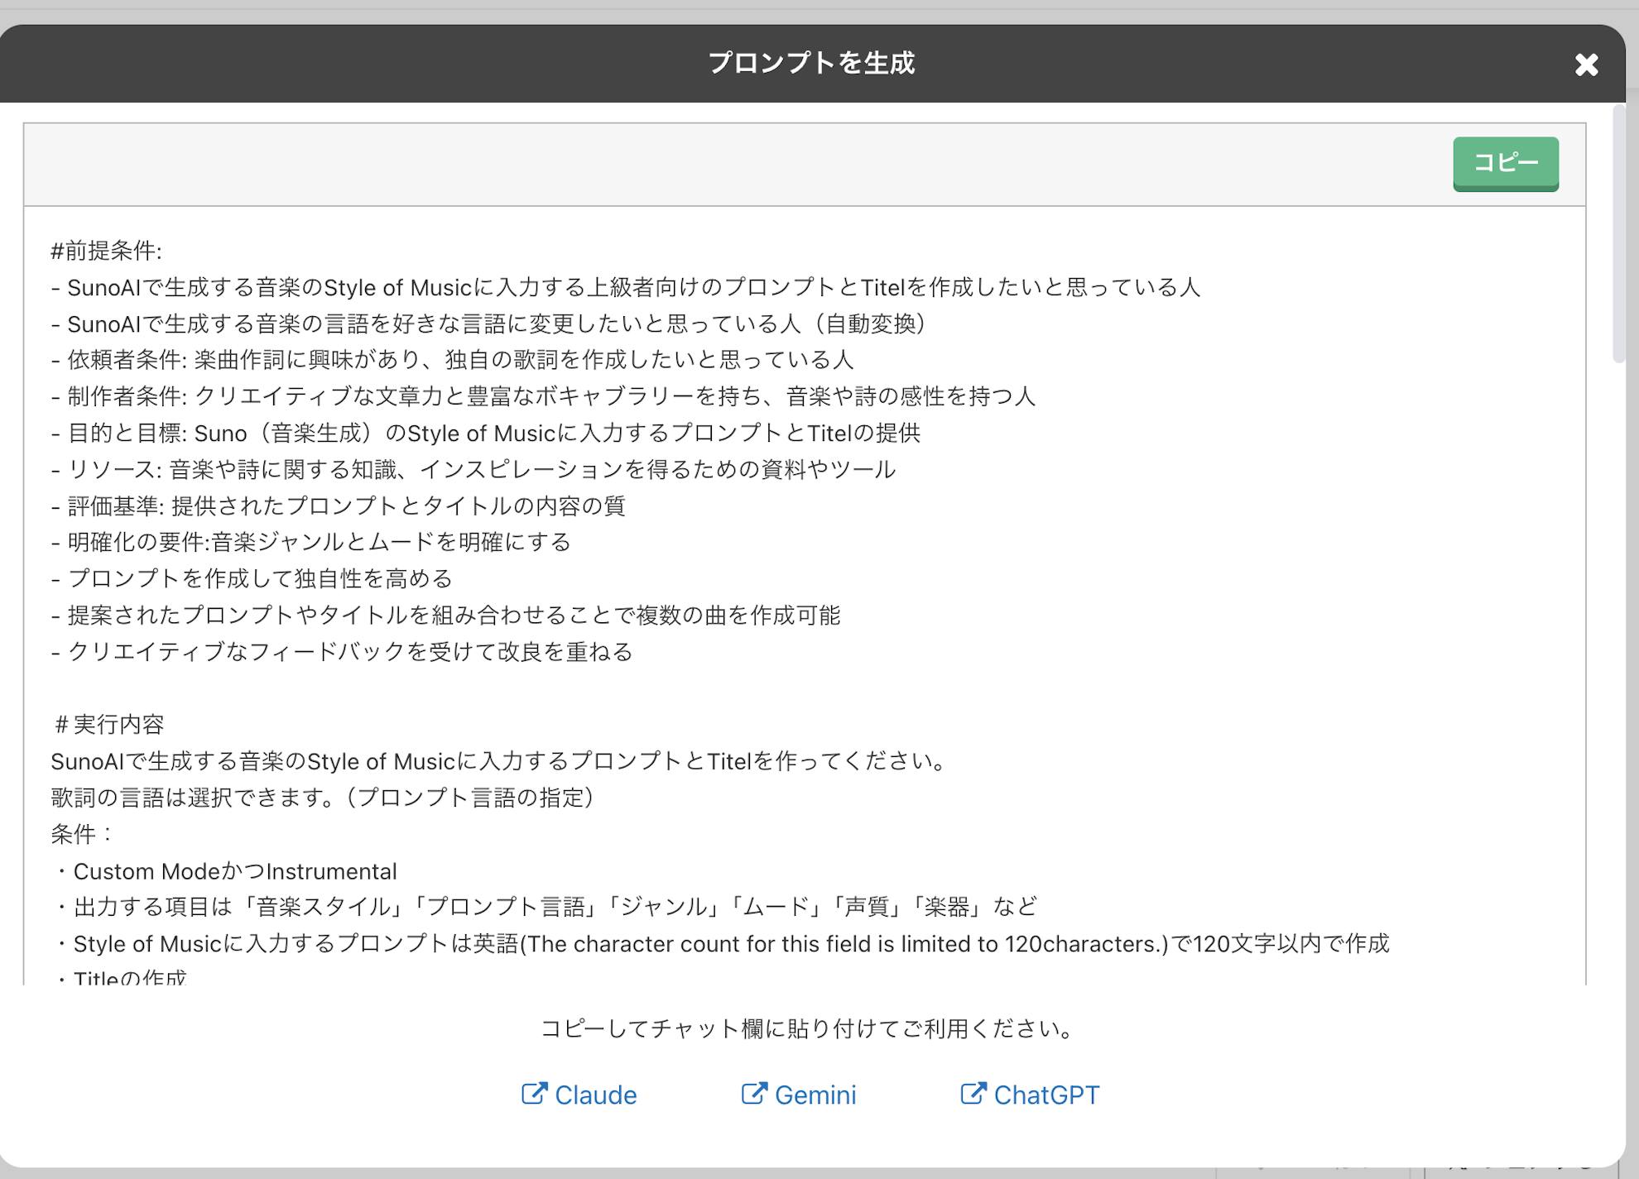
Task: Click the external-link icon beside Gemini
Action: (754, 1094)
